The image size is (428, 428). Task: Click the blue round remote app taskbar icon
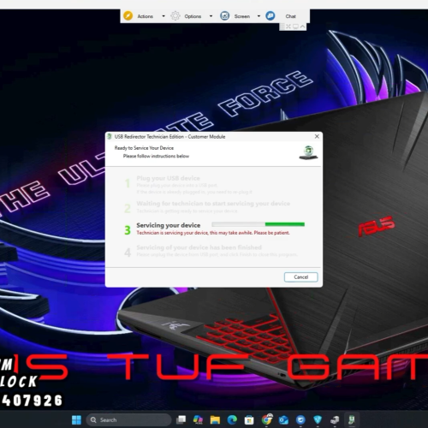[300, 419]
